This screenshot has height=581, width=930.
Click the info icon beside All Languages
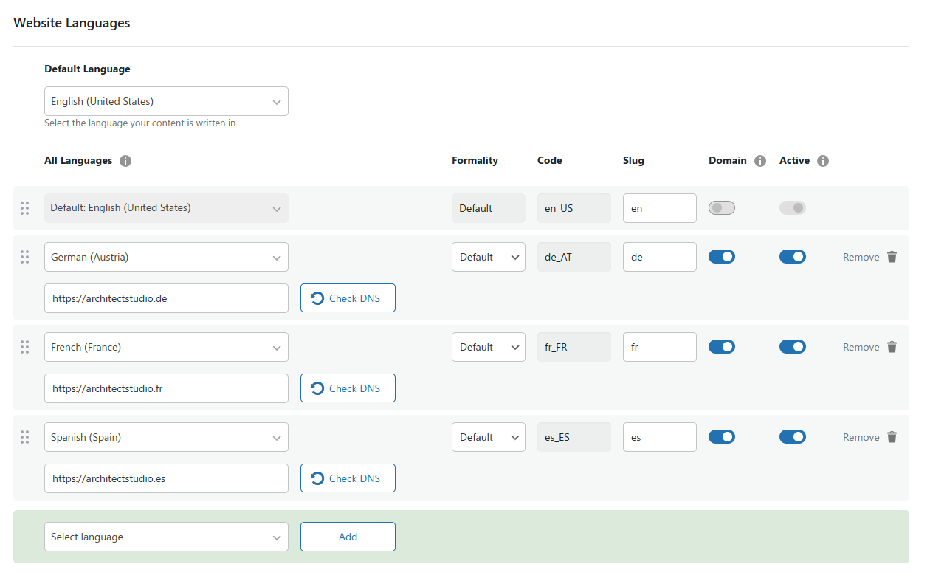coord(125,161)
